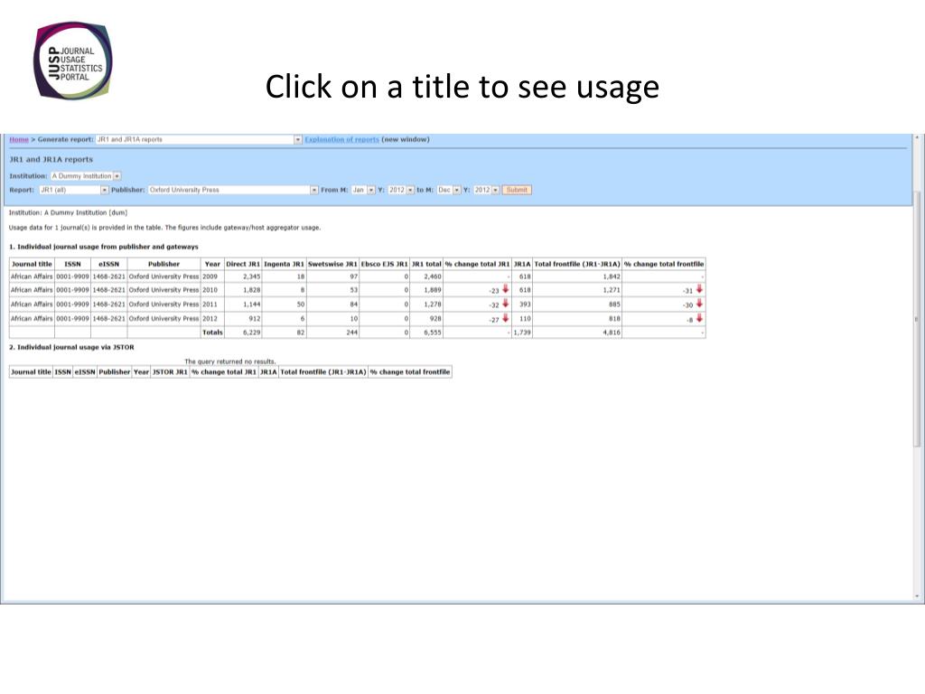This screenshot has width=925, height=694.
Task: Click the Ebsco EJS JR1 column header
Action: pos(384,264)
